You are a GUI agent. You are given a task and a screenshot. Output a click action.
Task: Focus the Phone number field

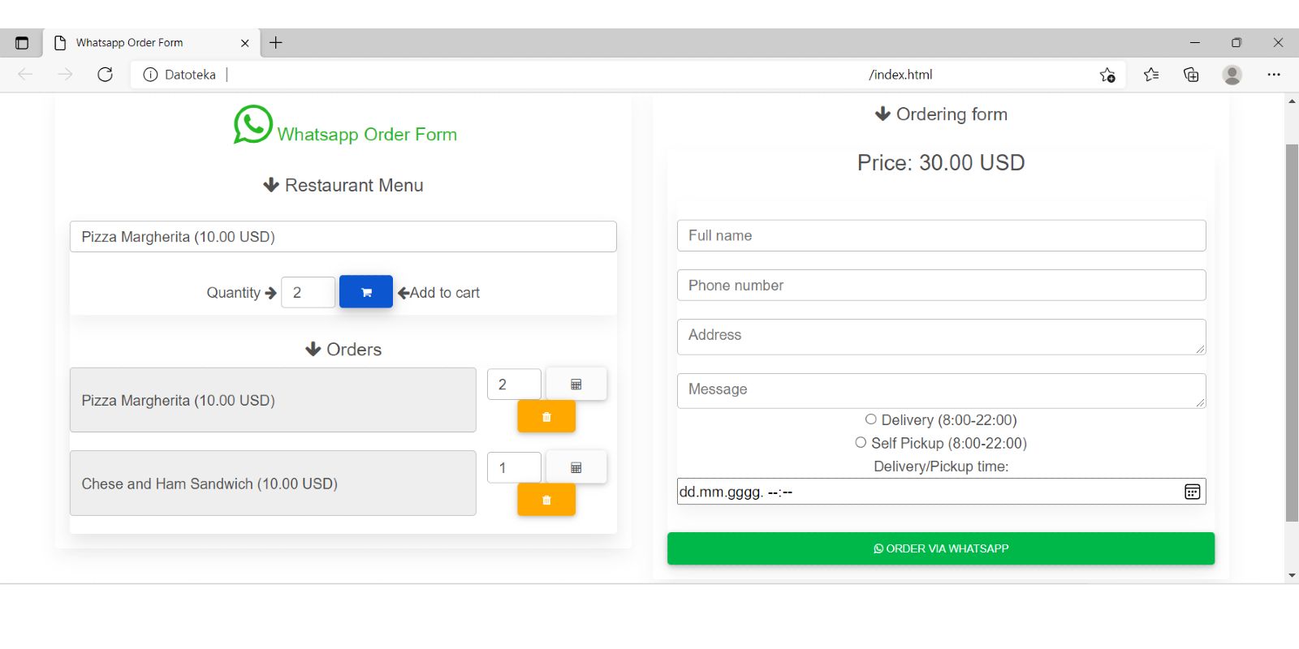[x=941, y=286]
